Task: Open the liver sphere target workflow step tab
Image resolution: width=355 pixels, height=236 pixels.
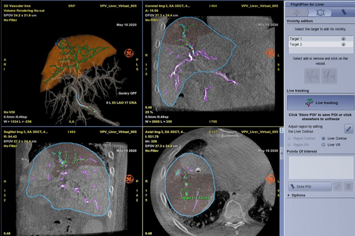Action: [320, 13]
